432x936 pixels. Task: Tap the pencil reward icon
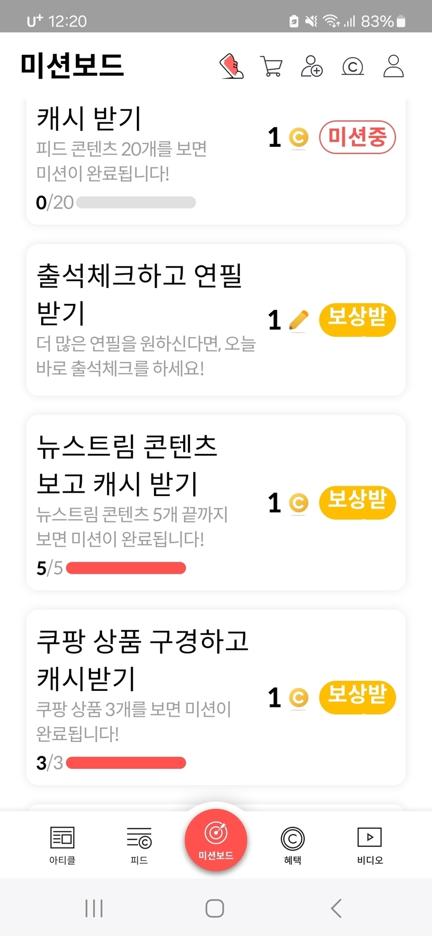coord(298,320)
